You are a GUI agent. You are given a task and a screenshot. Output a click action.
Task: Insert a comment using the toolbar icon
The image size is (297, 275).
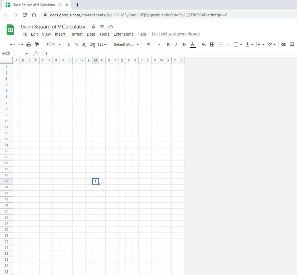click(292, 44)
